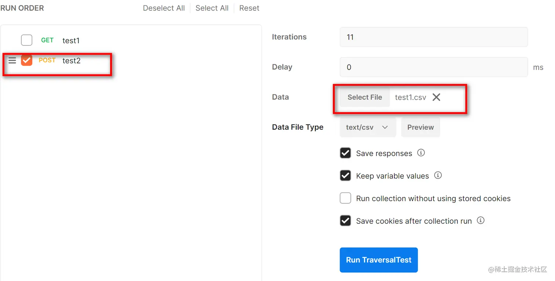Viewport: 555px width, 281px height.
Task: Uncheck Save cookies after collection run
Action: [345, 221]
